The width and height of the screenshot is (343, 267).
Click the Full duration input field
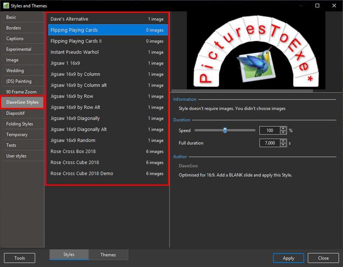pyautogui.click(x=270, y=143)
